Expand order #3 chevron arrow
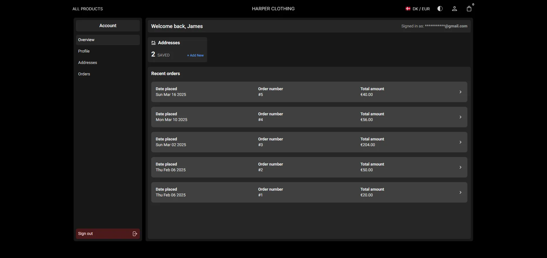 pos(460,142)
